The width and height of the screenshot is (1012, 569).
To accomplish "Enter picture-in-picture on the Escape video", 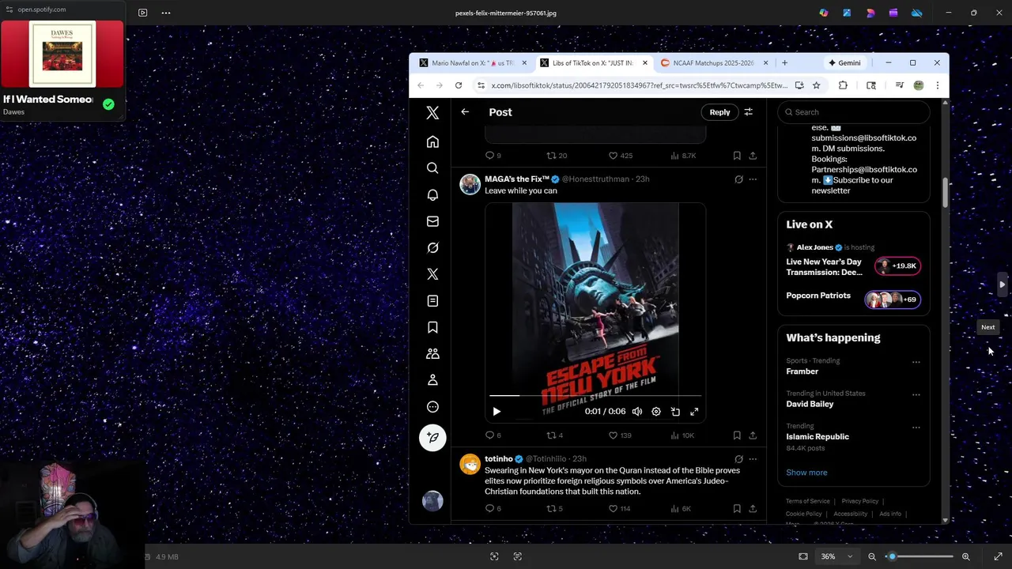I will click(x=675, y=412).
